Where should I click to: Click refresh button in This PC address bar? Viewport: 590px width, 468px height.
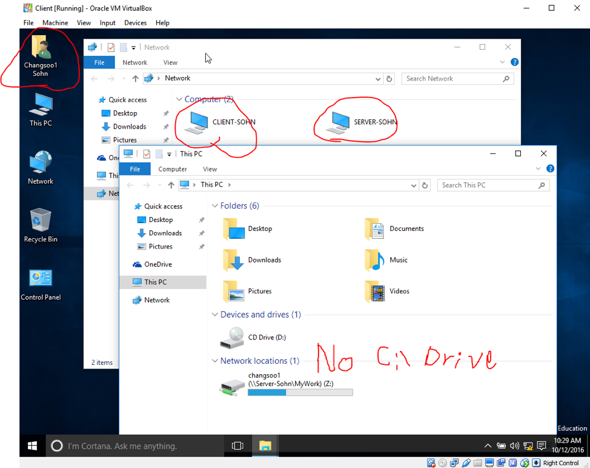(425, 186)
